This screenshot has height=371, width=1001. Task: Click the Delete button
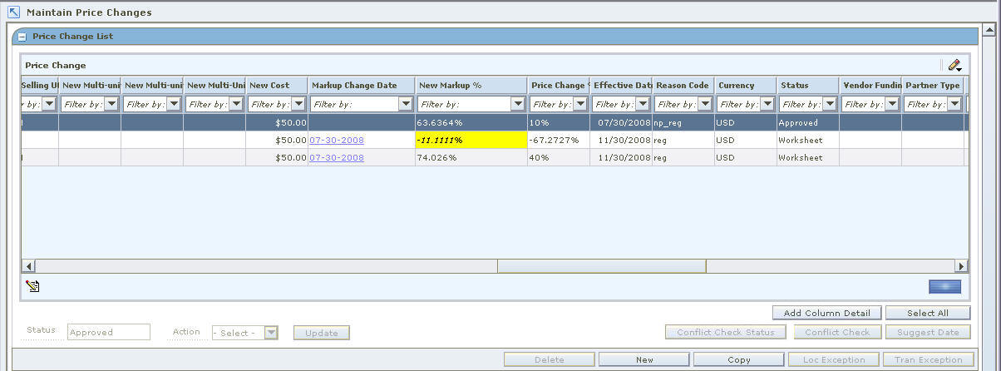549,359
